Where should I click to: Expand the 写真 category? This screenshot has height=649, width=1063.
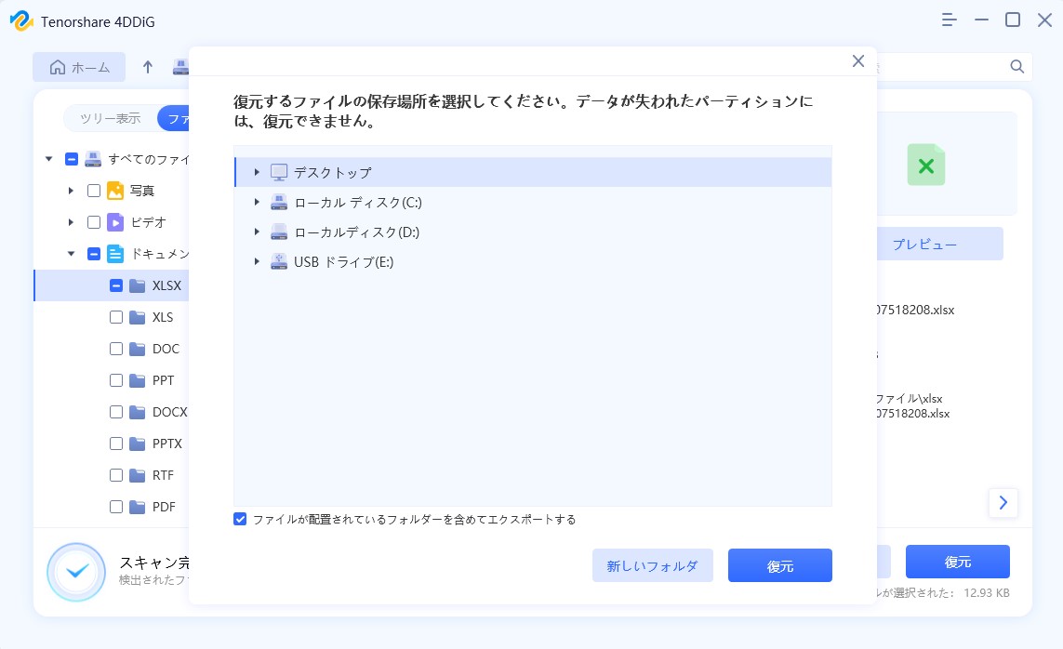click(71, 191)
